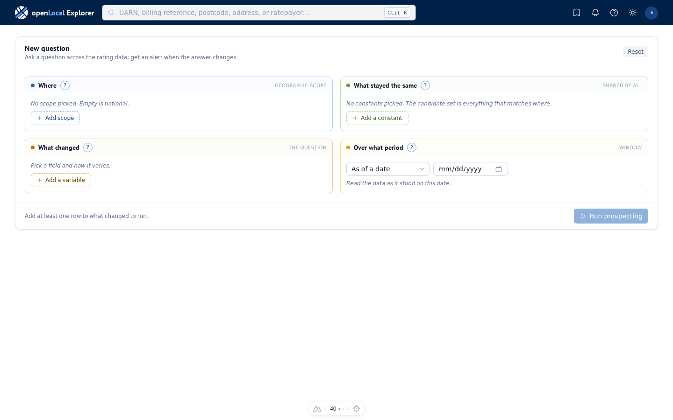Click 'Pick a field and how it varies.' text
Viewport: 673px width, 420px height.
71,166
